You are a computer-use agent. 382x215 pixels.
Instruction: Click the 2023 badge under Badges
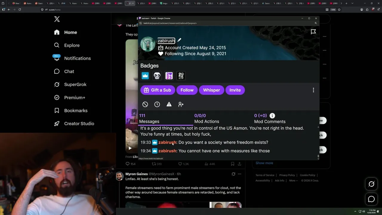coord(169,76)
